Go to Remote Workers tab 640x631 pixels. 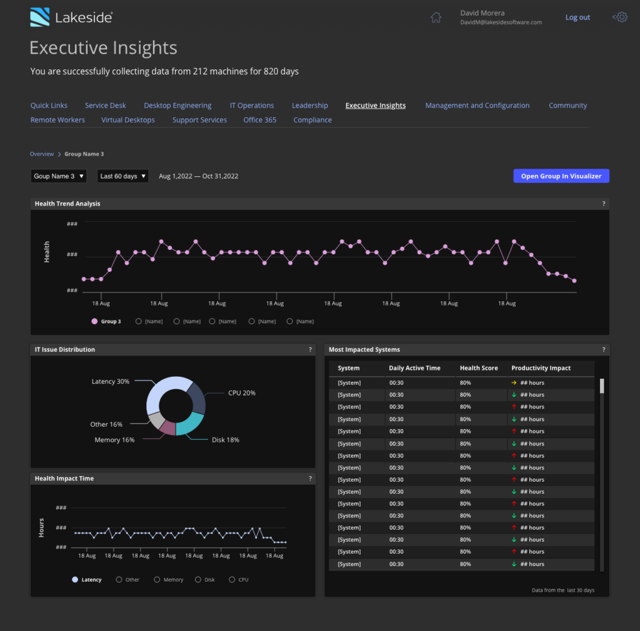[x=57, y=120]
